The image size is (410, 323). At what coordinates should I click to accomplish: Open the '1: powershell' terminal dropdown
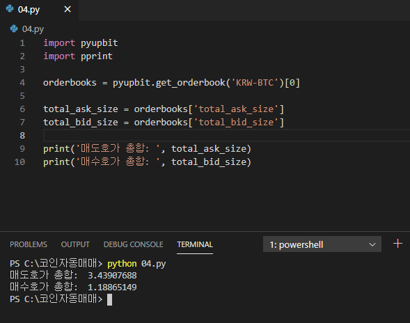click(322, 244)
